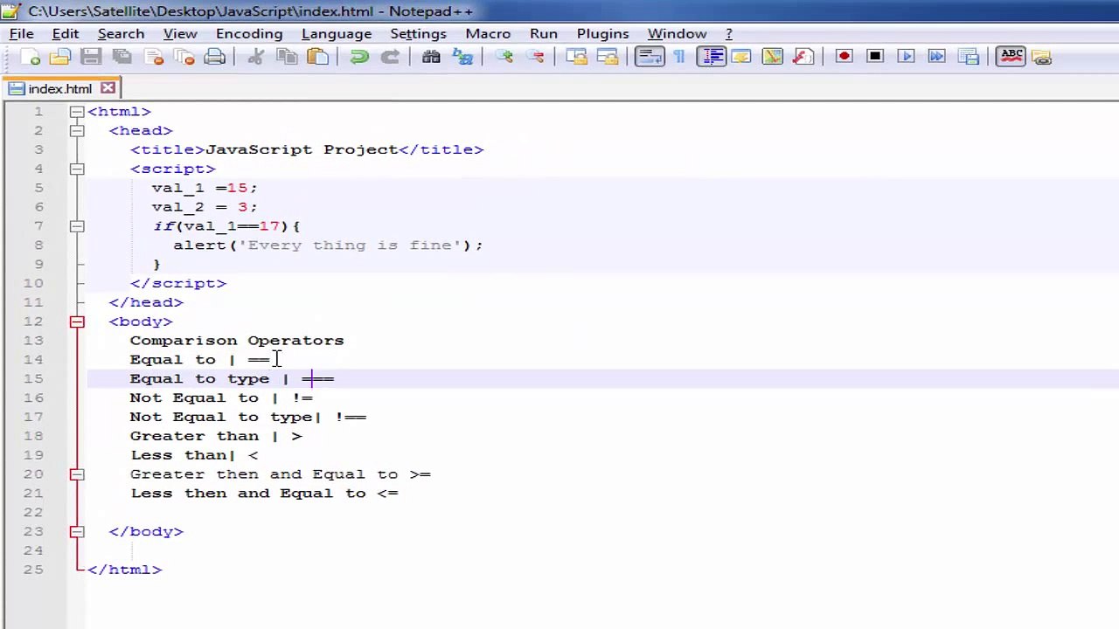The image size is (1119, 629).
Task: Select the index.html document tab
Action: [59, 88]
